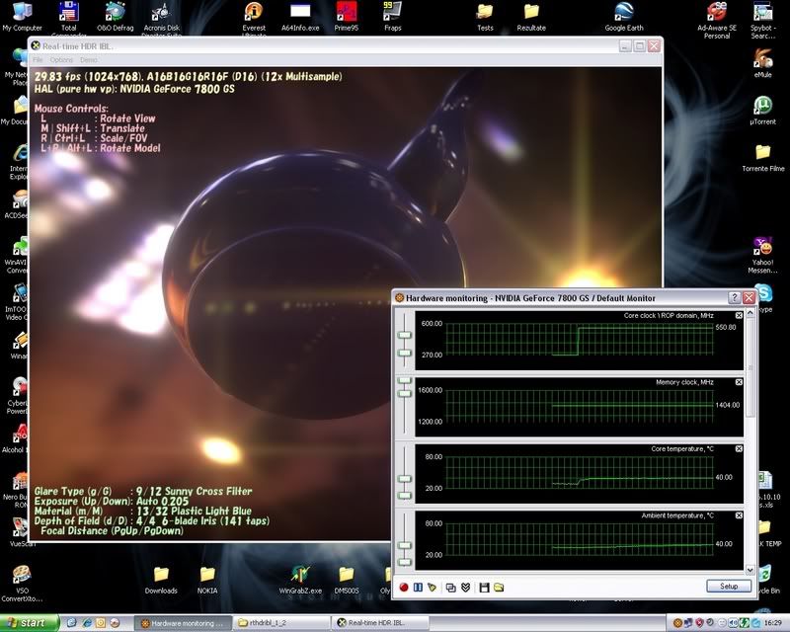The width and height of the screenshot is (790, 632).
Task: Click the Setup button
Action: coord(728,587)
